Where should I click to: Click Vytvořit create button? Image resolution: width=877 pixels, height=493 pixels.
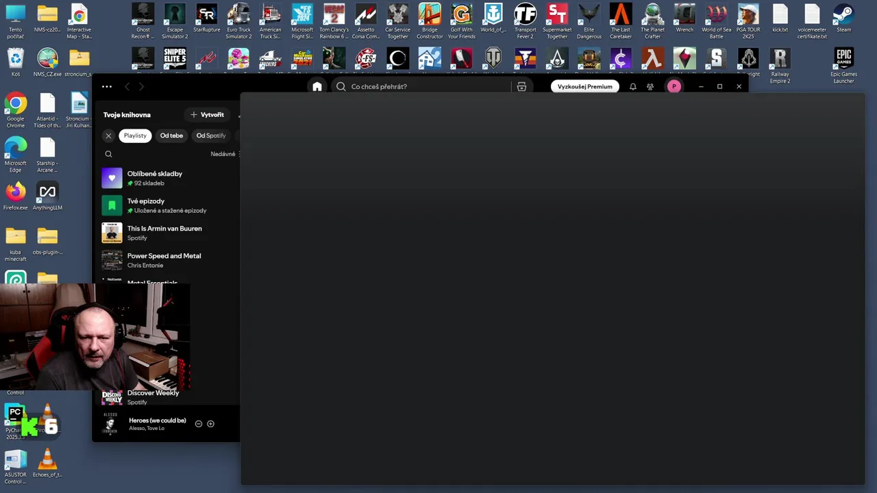pyautogui.click(x=208, y=114)
